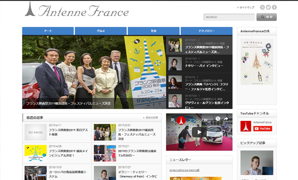Image resolution: width=298 pixels, height=180 pixels.
Task: Open the アート navigation tab
Action: (48, 31)
